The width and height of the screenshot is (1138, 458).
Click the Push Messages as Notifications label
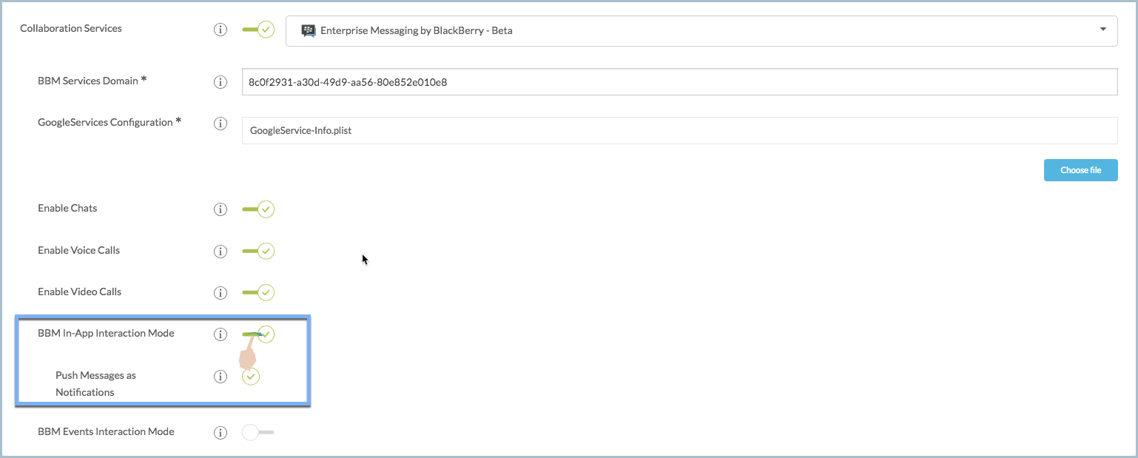95,384
